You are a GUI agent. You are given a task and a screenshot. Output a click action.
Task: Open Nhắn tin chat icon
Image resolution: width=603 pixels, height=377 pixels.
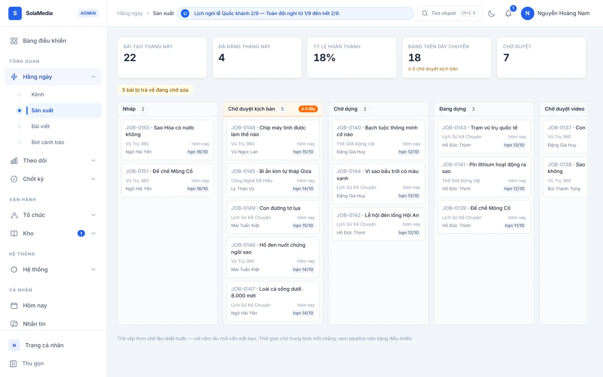(x=14, y=324)
